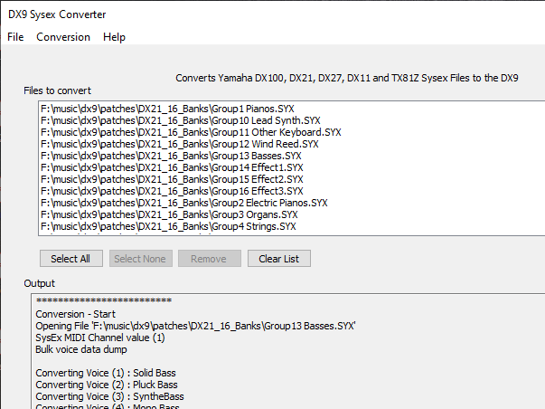Screen dimensions: 545x409
Task: Open the Help menu
Action: point(114,37)
